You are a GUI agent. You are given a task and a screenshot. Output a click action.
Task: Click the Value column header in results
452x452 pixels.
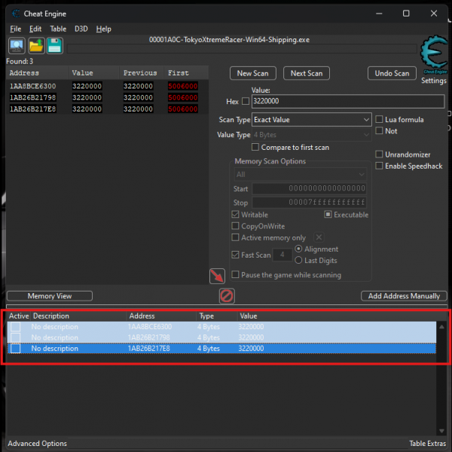93,72
